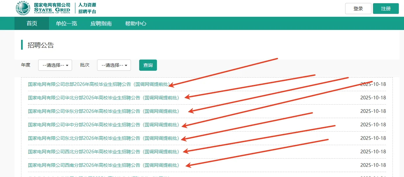Expand the 批次 batch dropdown
The height and width of the screenshot is (177, 404).
coord(114,65)
